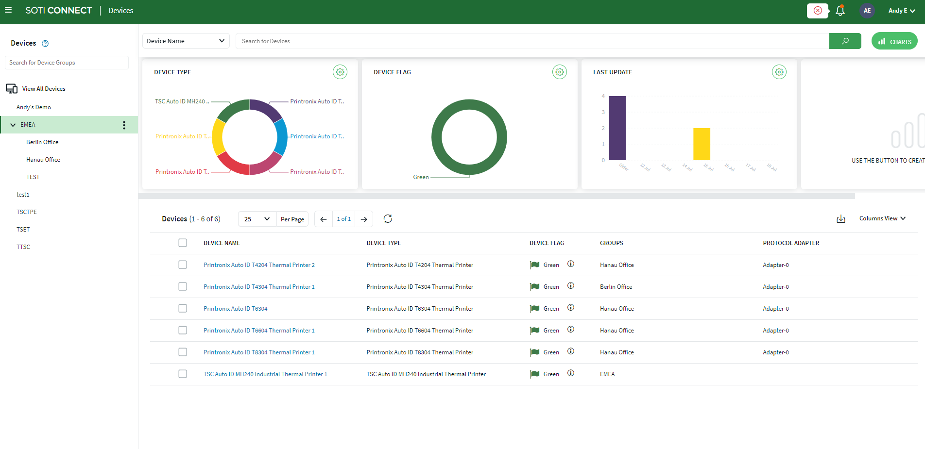Image resolution: width=925 pixels, height=449 pixels.
Task: Open TSC Auto ID MH240 Industrial Thermal Printer 1
Action: tap(265, 374)
